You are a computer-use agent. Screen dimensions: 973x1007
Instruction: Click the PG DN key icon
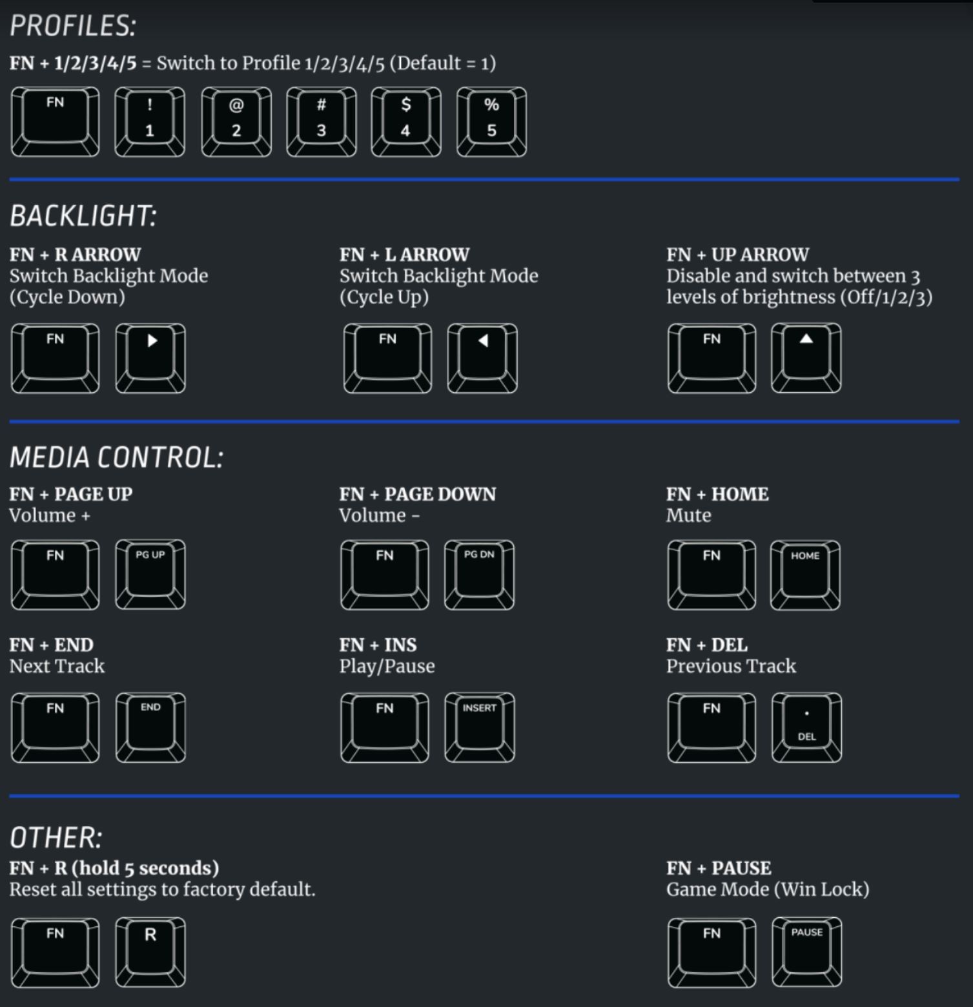click(480, 575)
